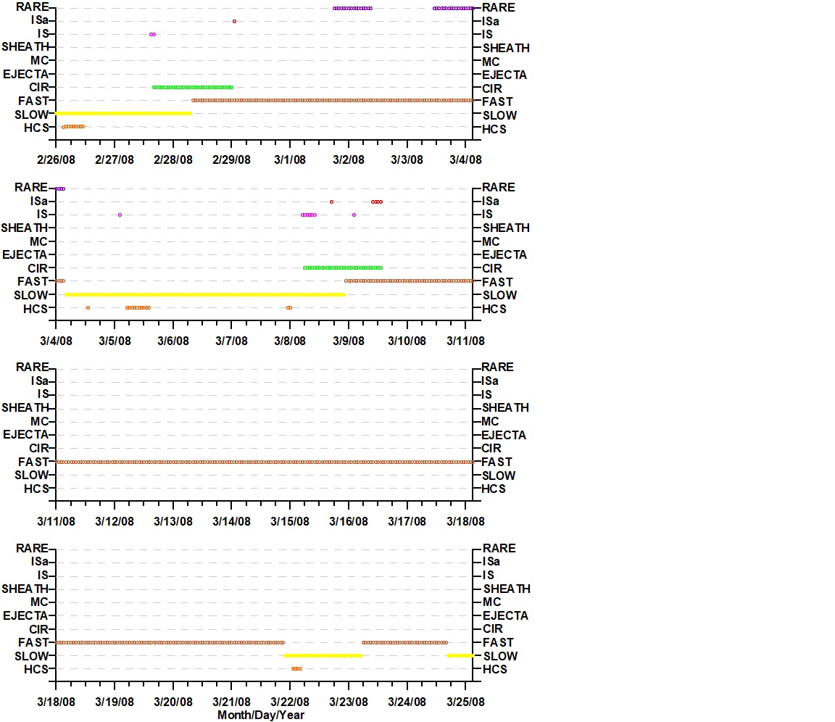Click green CIR segment in 3/4–3/11 panel

(343, 267)
